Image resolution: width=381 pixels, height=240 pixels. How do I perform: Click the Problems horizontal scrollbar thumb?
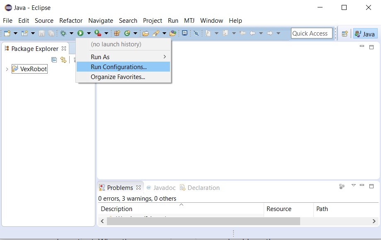pyautogui.click(x=204, y=221)
